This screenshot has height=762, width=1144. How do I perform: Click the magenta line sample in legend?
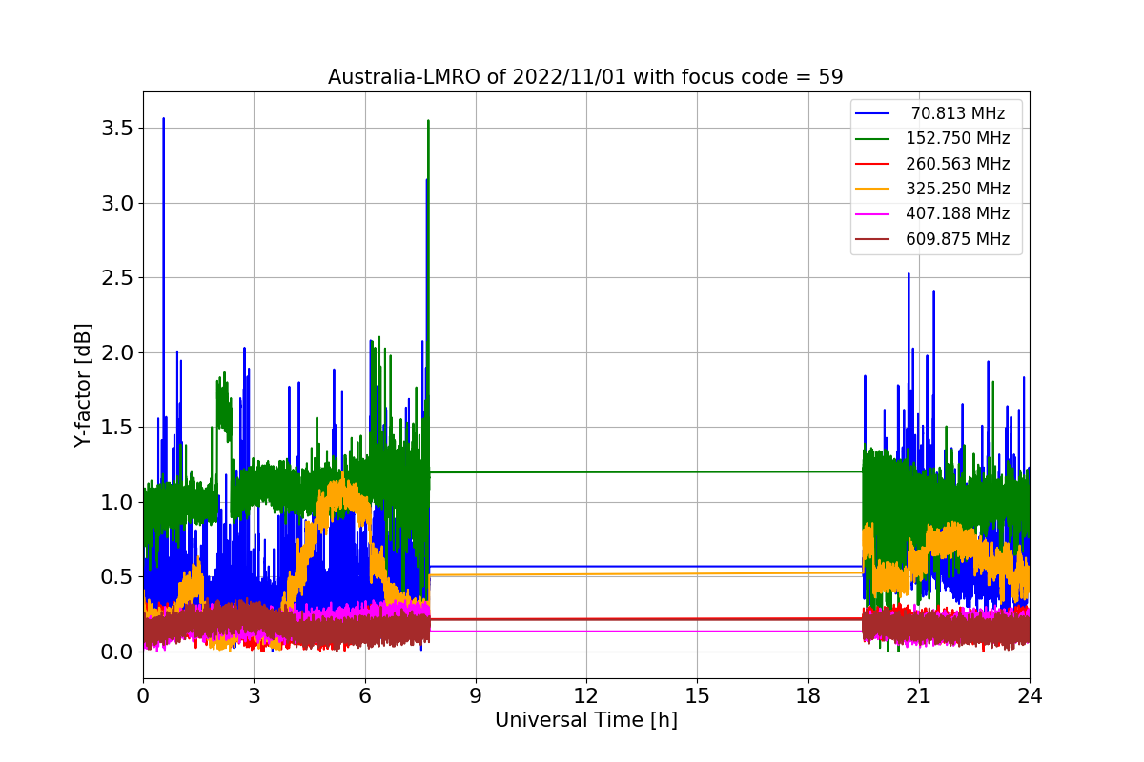point(873,213)
